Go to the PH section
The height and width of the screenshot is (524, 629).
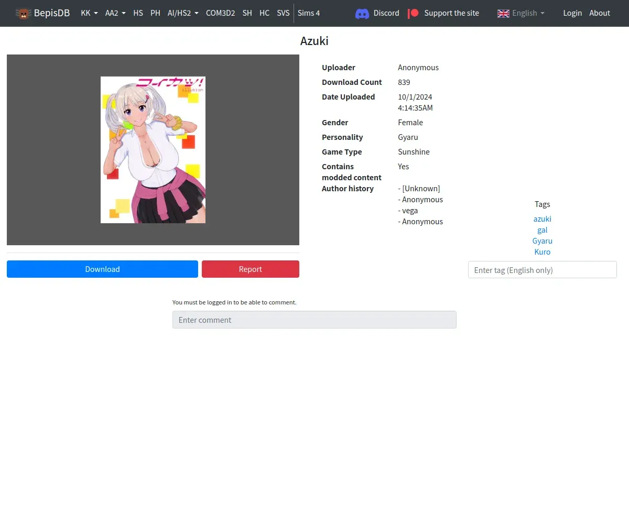pyautogui.click(x=155, y=13)
